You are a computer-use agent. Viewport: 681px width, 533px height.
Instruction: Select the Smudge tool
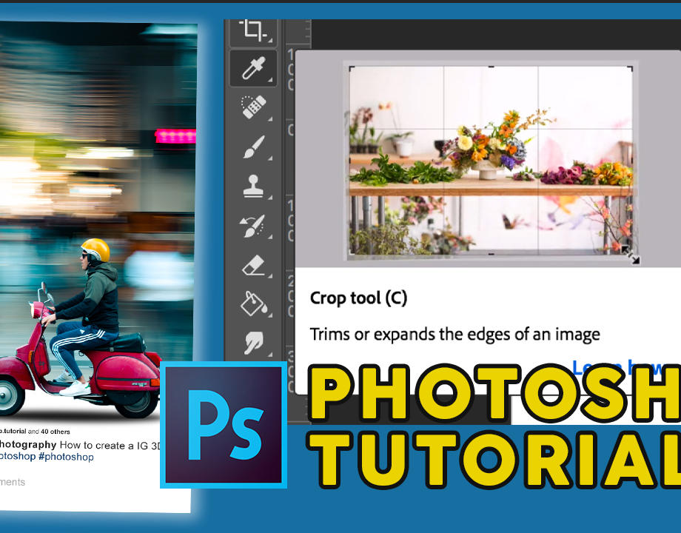click(x=253, y=342)
